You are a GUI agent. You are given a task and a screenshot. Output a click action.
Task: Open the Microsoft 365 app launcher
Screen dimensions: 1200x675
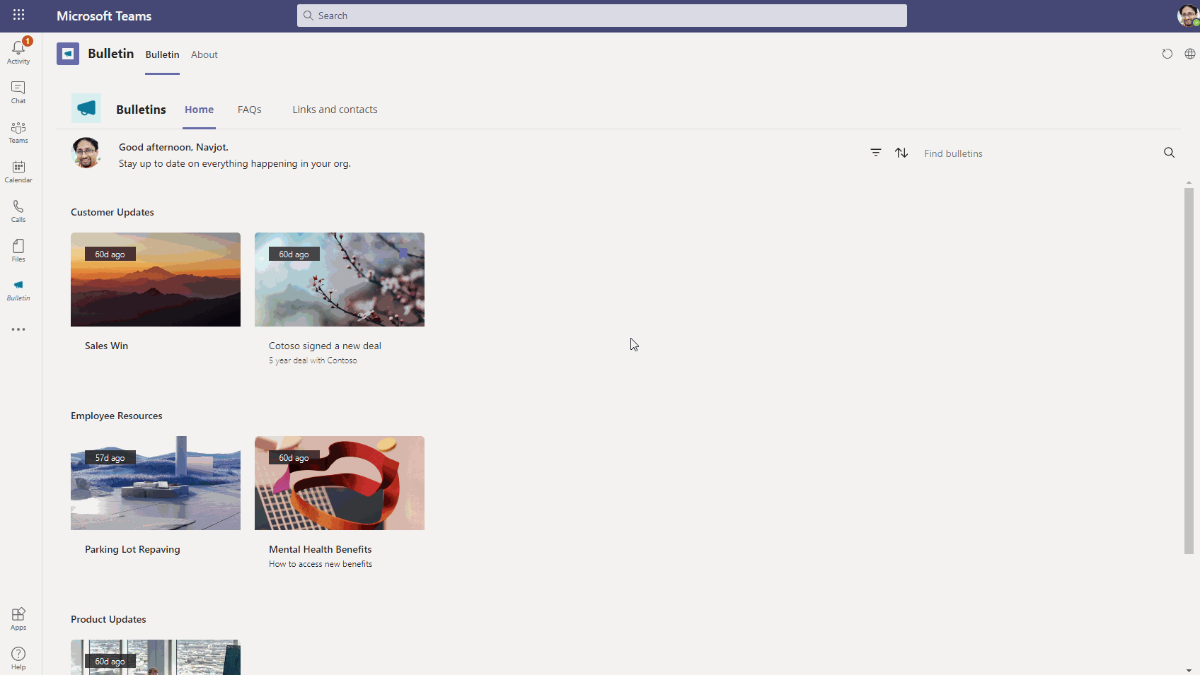pos(18,15)
